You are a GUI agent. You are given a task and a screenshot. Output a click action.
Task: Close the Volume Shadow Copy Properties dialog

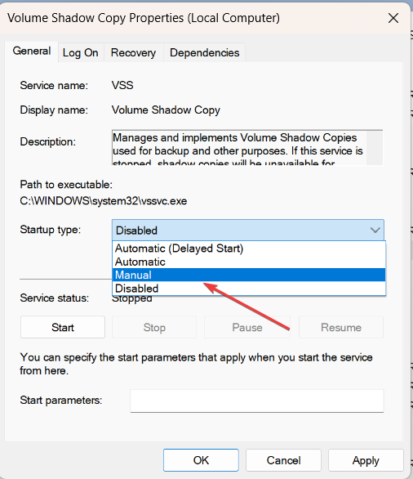(x=393, y=18)
